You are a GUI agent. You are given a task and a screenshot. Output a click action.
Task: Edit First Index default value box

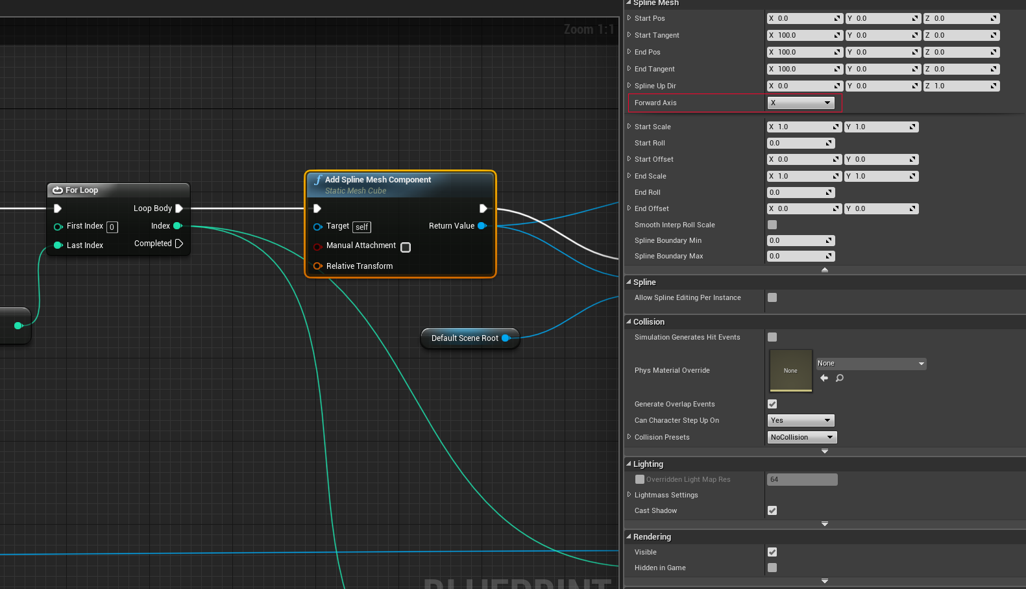tap(112, 227)
